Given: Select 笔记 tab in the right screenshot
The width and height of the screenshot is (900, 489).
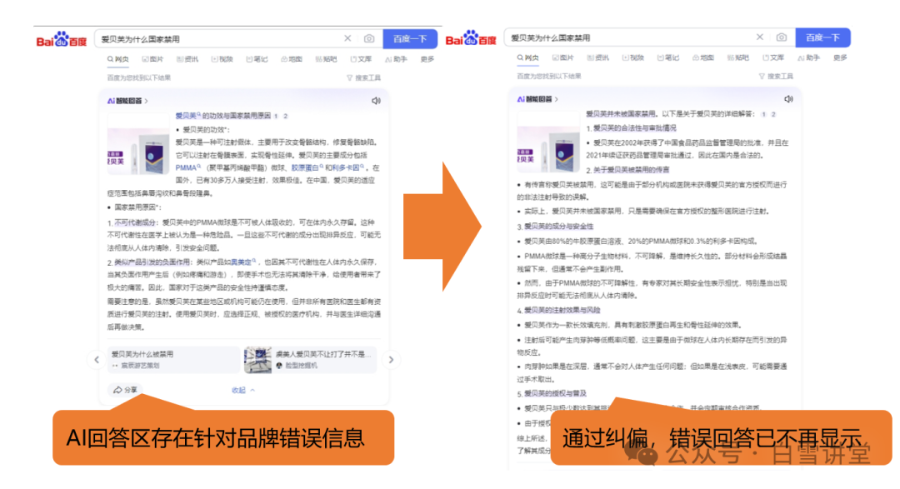Looking at the screenshot, I should 668,57.
